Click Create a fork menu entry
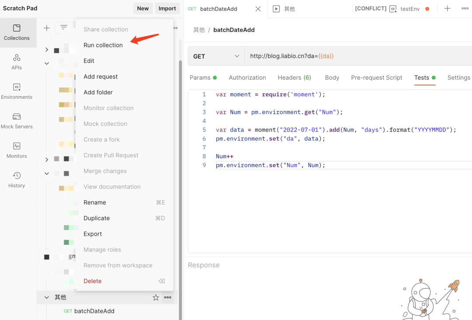The width and height of the screenshot is (472, 320). click(x=124, y=139)
